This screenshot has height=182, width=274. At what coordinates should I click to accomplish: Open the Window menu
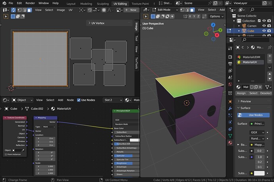click(x=44, y=3)
